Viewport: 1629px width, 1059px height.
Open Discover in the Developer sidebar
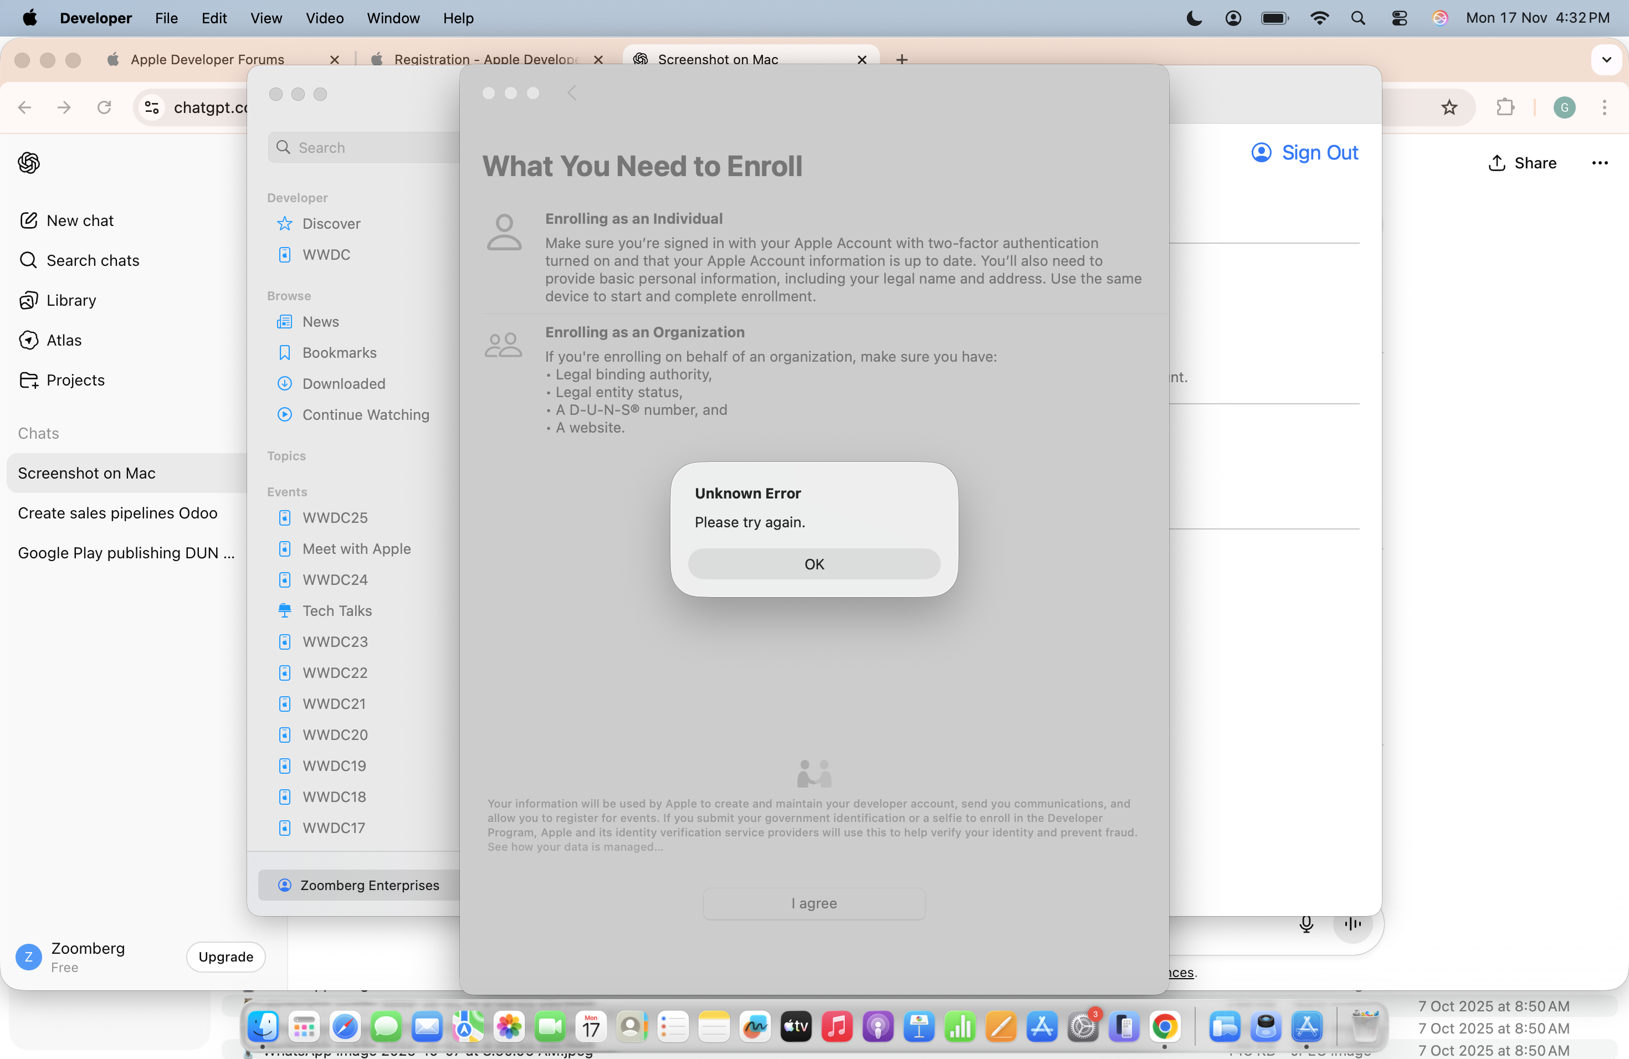click(331, 224)
